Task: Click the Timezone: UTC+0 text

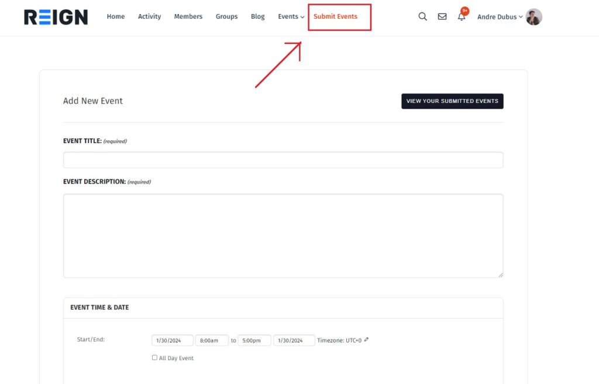Action: tap(339, 341)
